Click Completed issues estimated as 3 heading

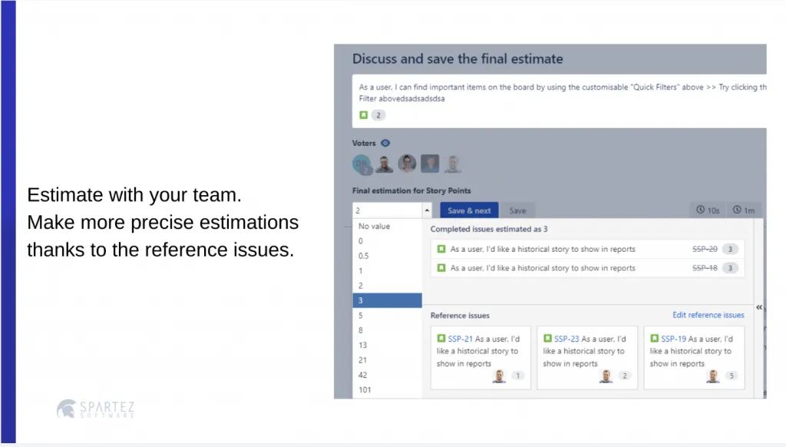pos(489,230)
